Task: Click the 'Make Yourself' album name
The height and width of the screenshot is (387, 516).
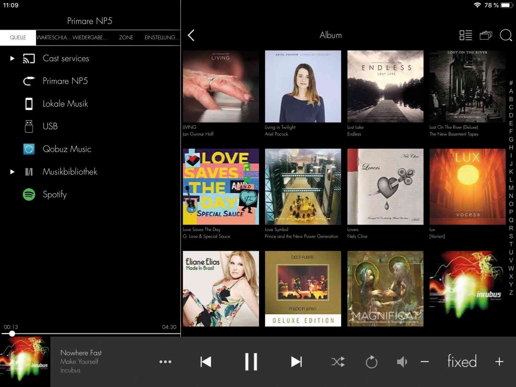Action: pyautogui.click(x=79, y=362)
